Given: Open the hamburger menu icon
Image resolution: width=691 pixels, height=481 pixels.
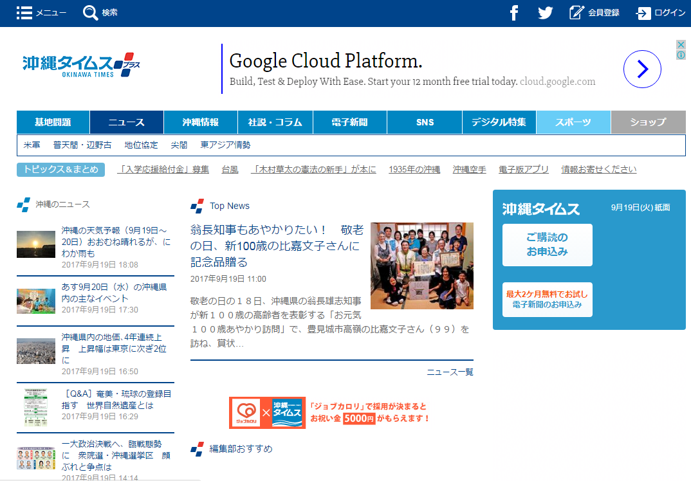Looking at the screenshot, I should (x=24, y=13).
